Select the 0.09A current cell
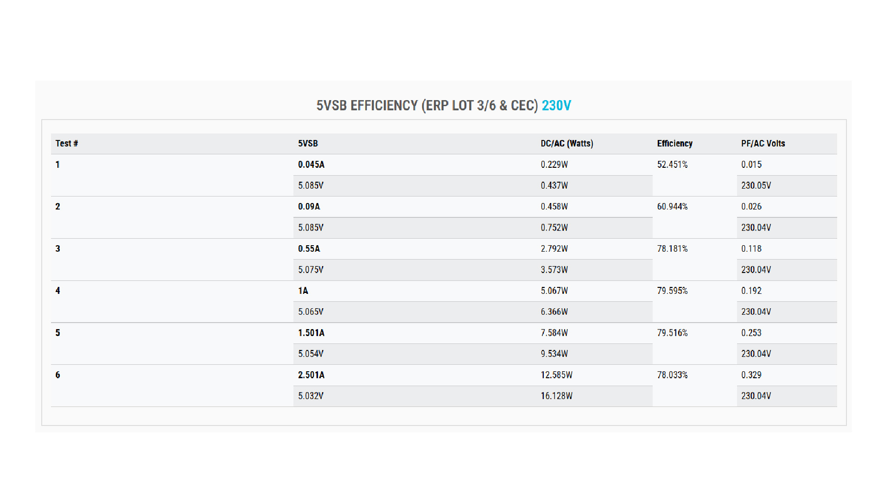 (309, 207)
